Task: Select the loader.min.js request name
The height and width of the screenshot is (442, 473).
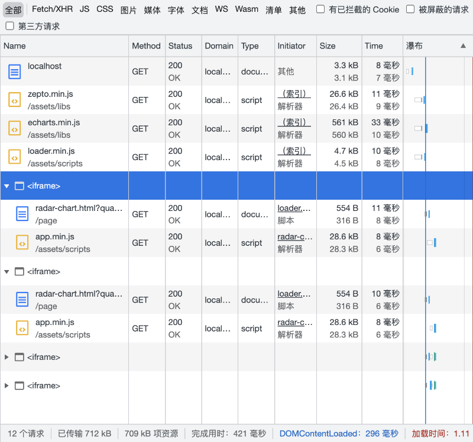Action: tap(51, 151)
